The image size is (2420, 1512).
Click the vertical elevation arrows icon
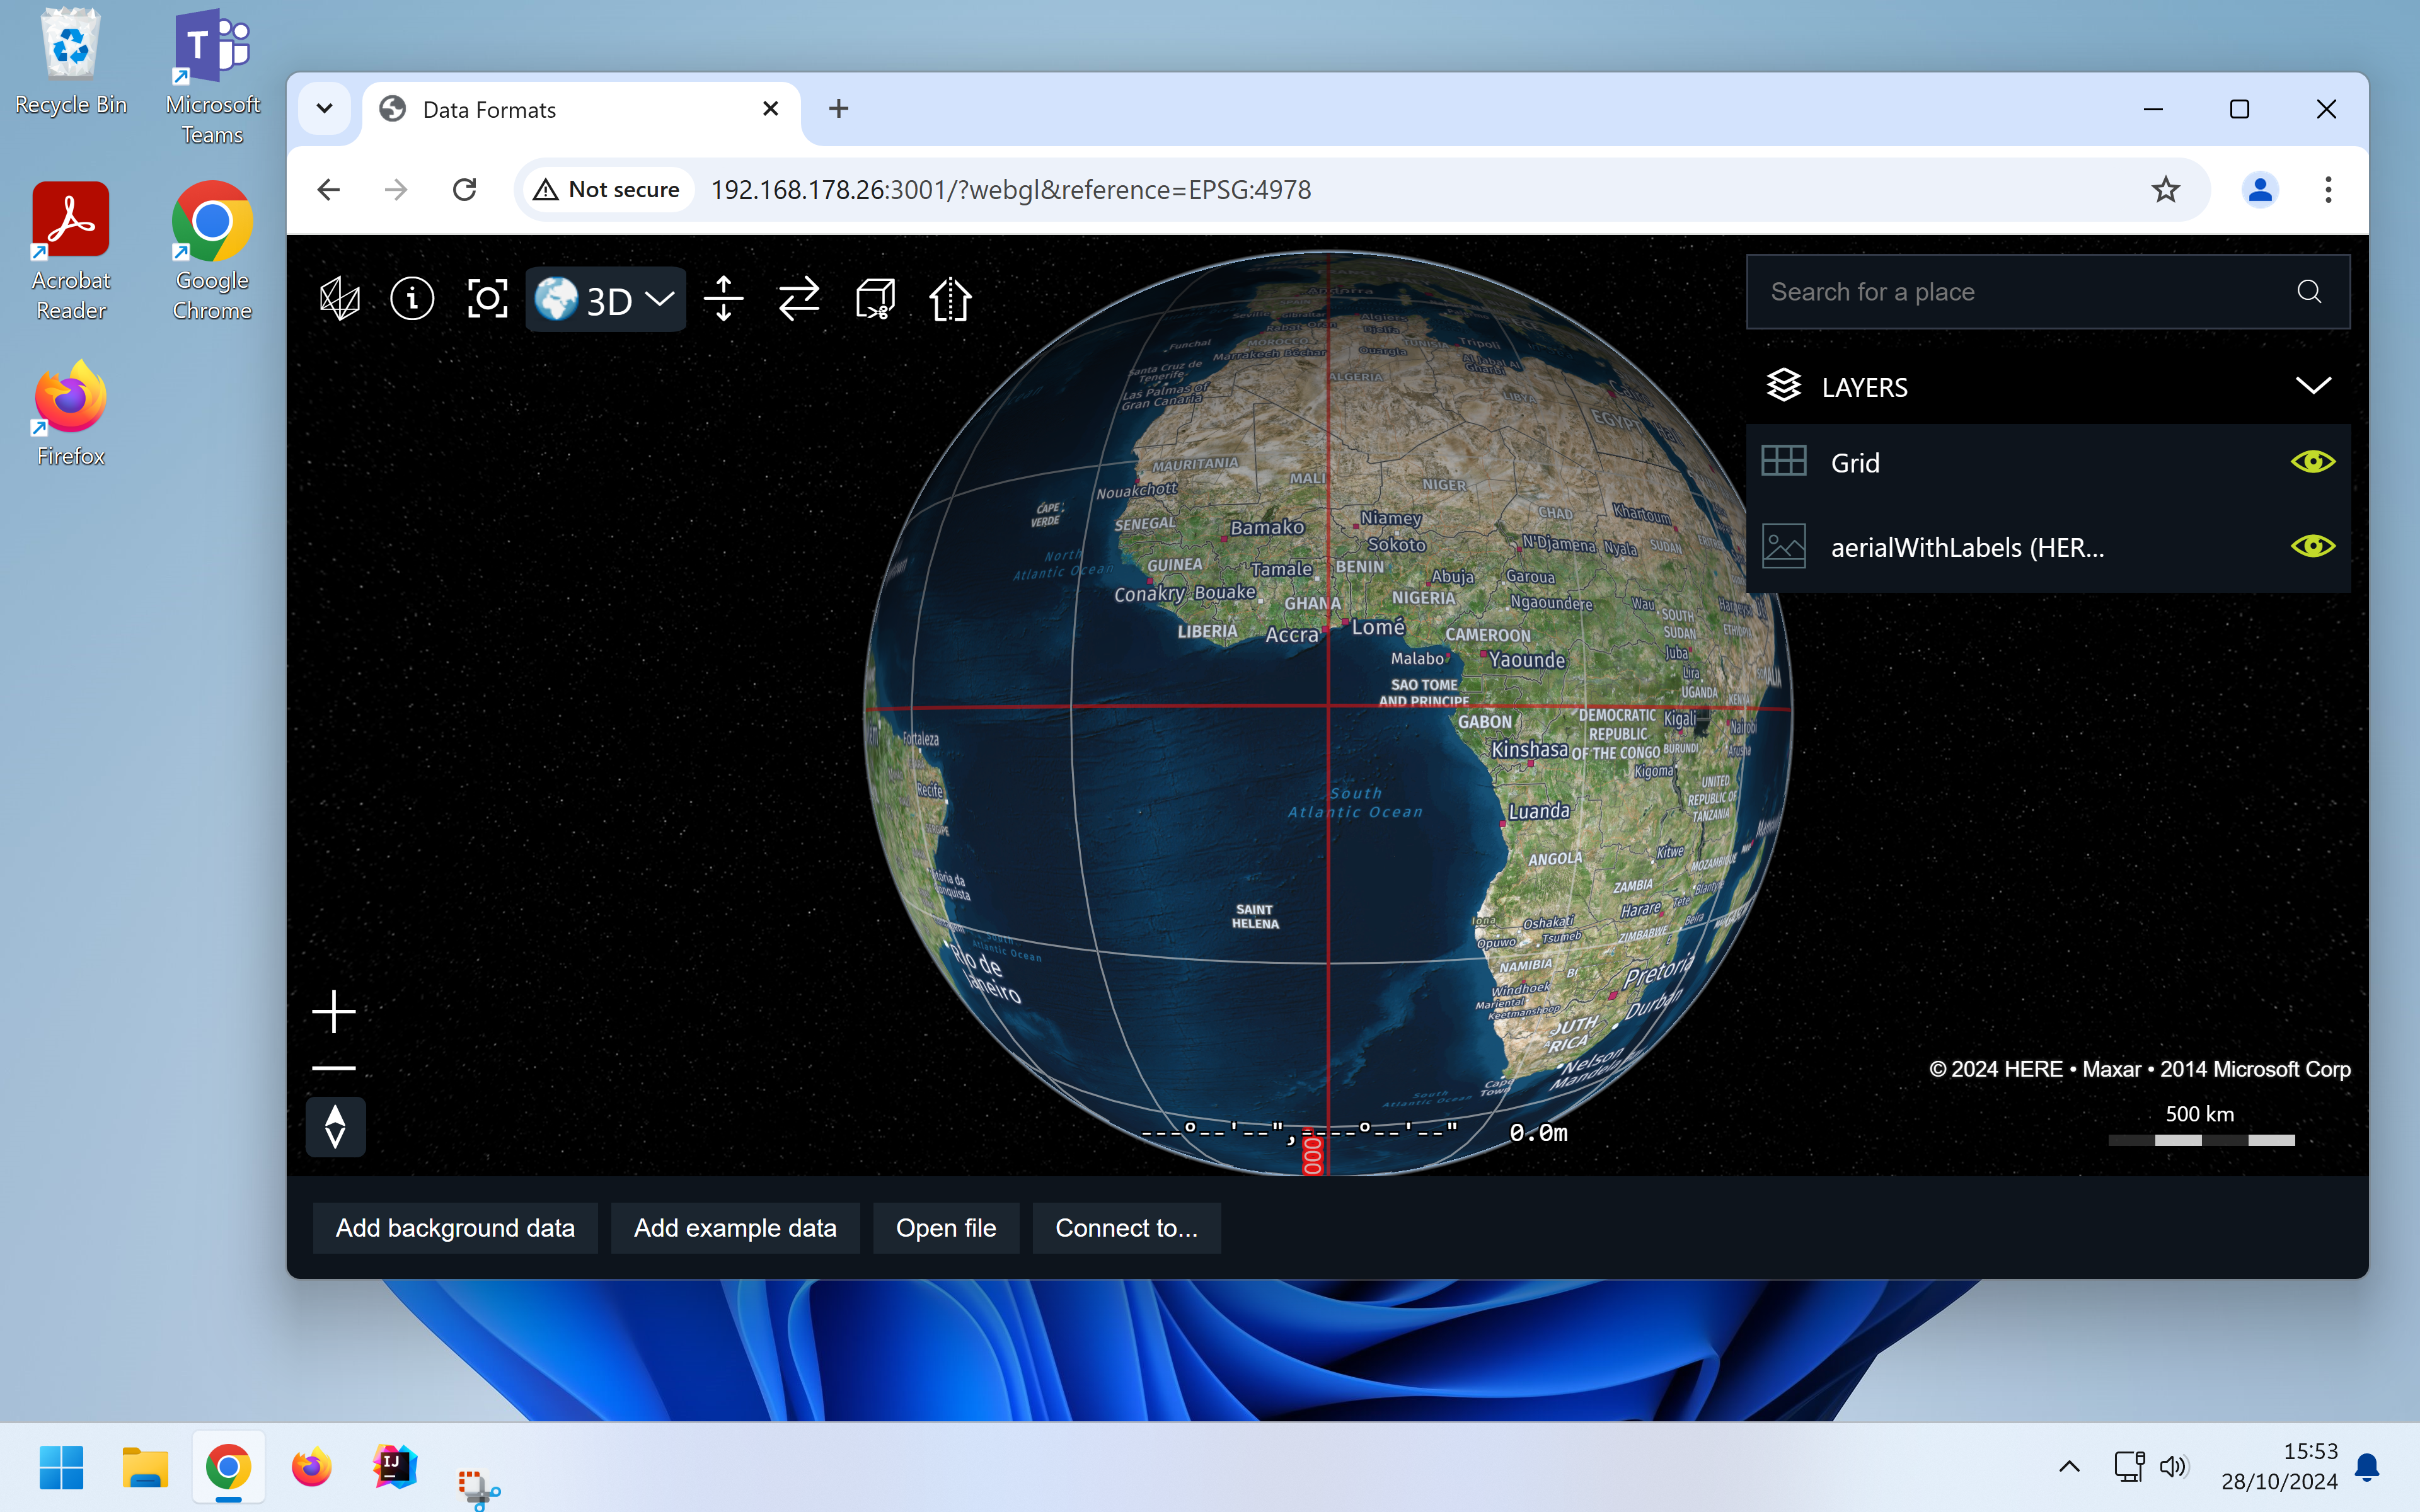[723, 298]
